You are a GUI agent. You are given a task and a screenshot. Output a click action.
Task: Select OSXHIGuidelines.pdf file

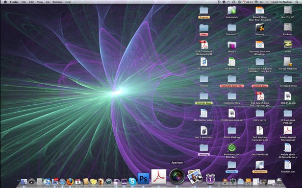point(232,113)
